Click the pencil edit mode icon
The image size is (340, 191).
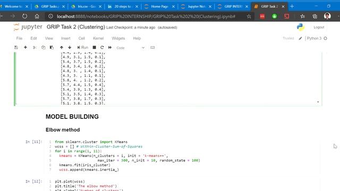tap(300, 38)
